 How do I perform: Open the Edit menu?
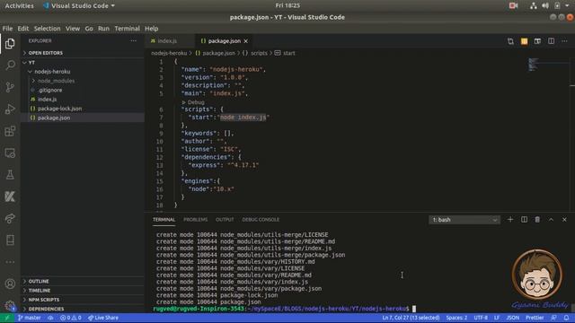point(22,28)
